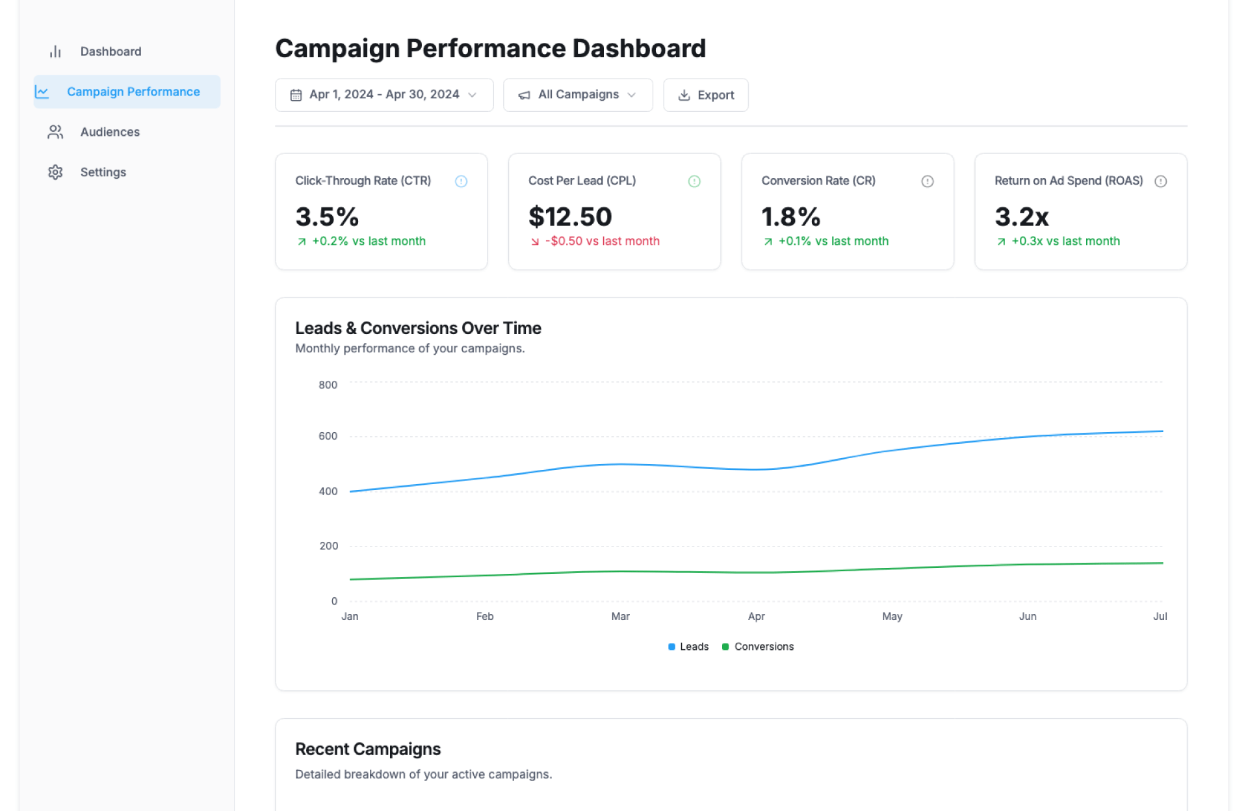This screenshot has width=1248, height=811.
Task: Click the Dashboard bar chart icon
Action: pos(55,51)
